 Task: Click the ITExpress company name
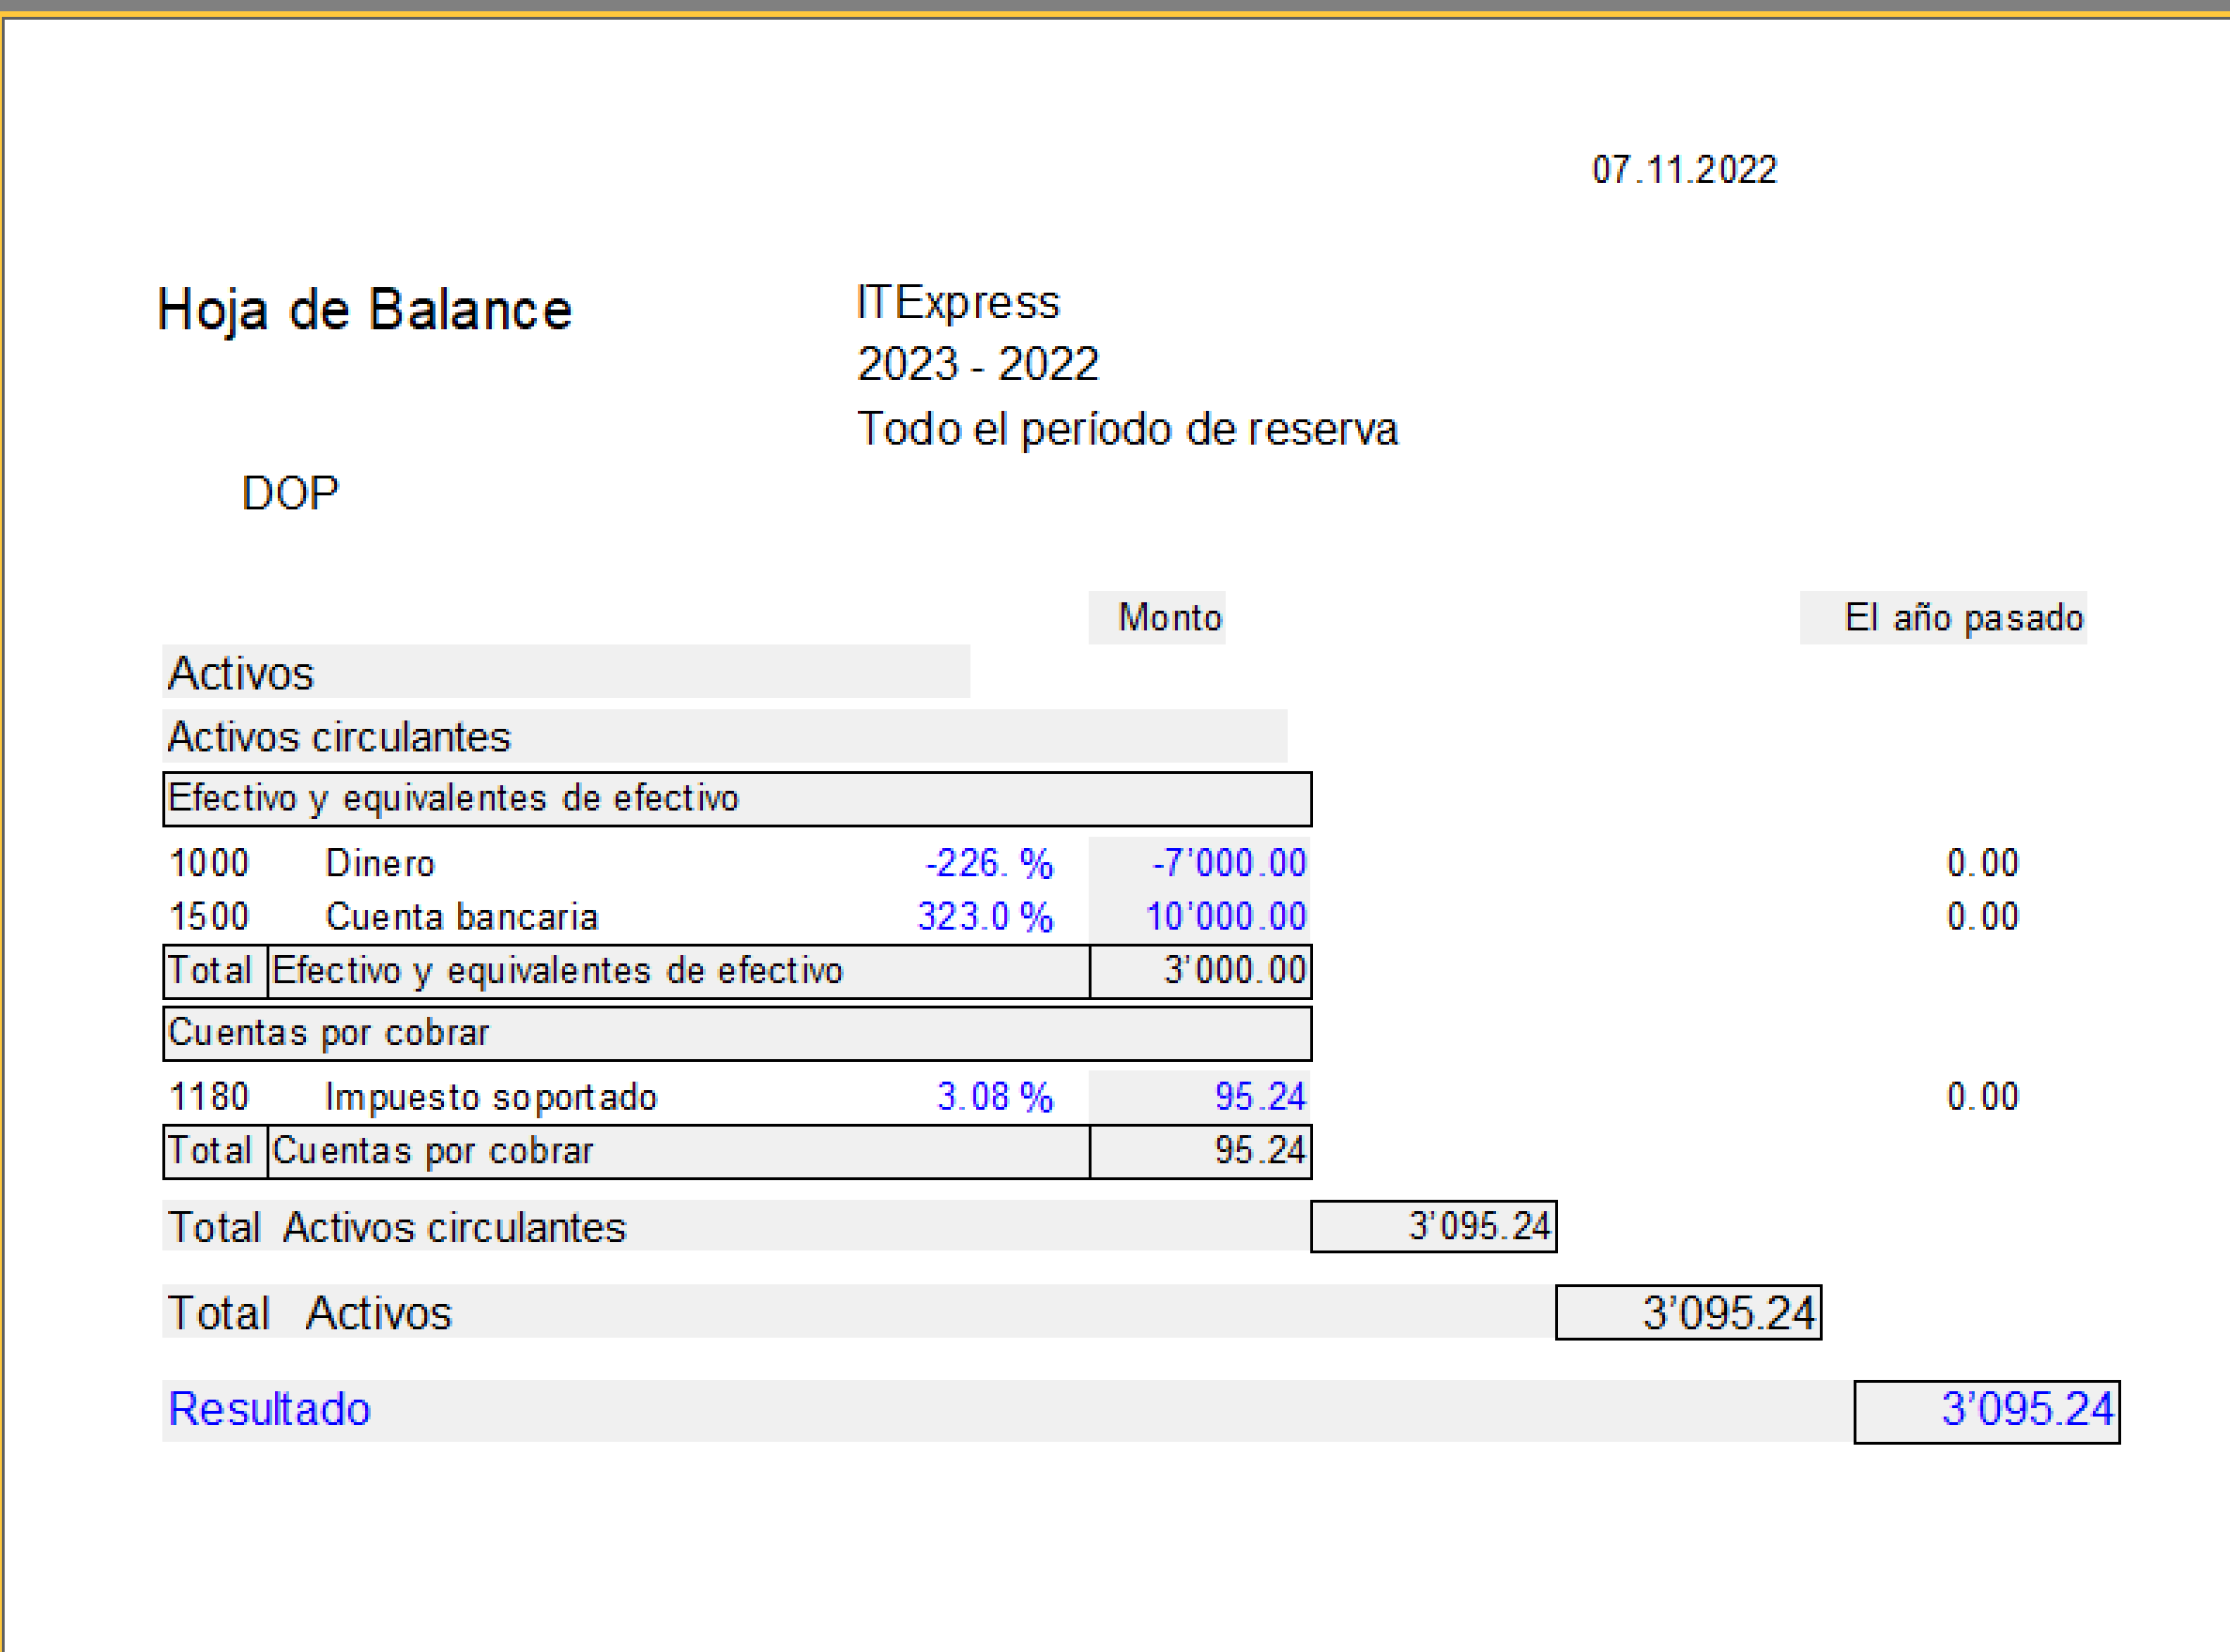(957, 302)
